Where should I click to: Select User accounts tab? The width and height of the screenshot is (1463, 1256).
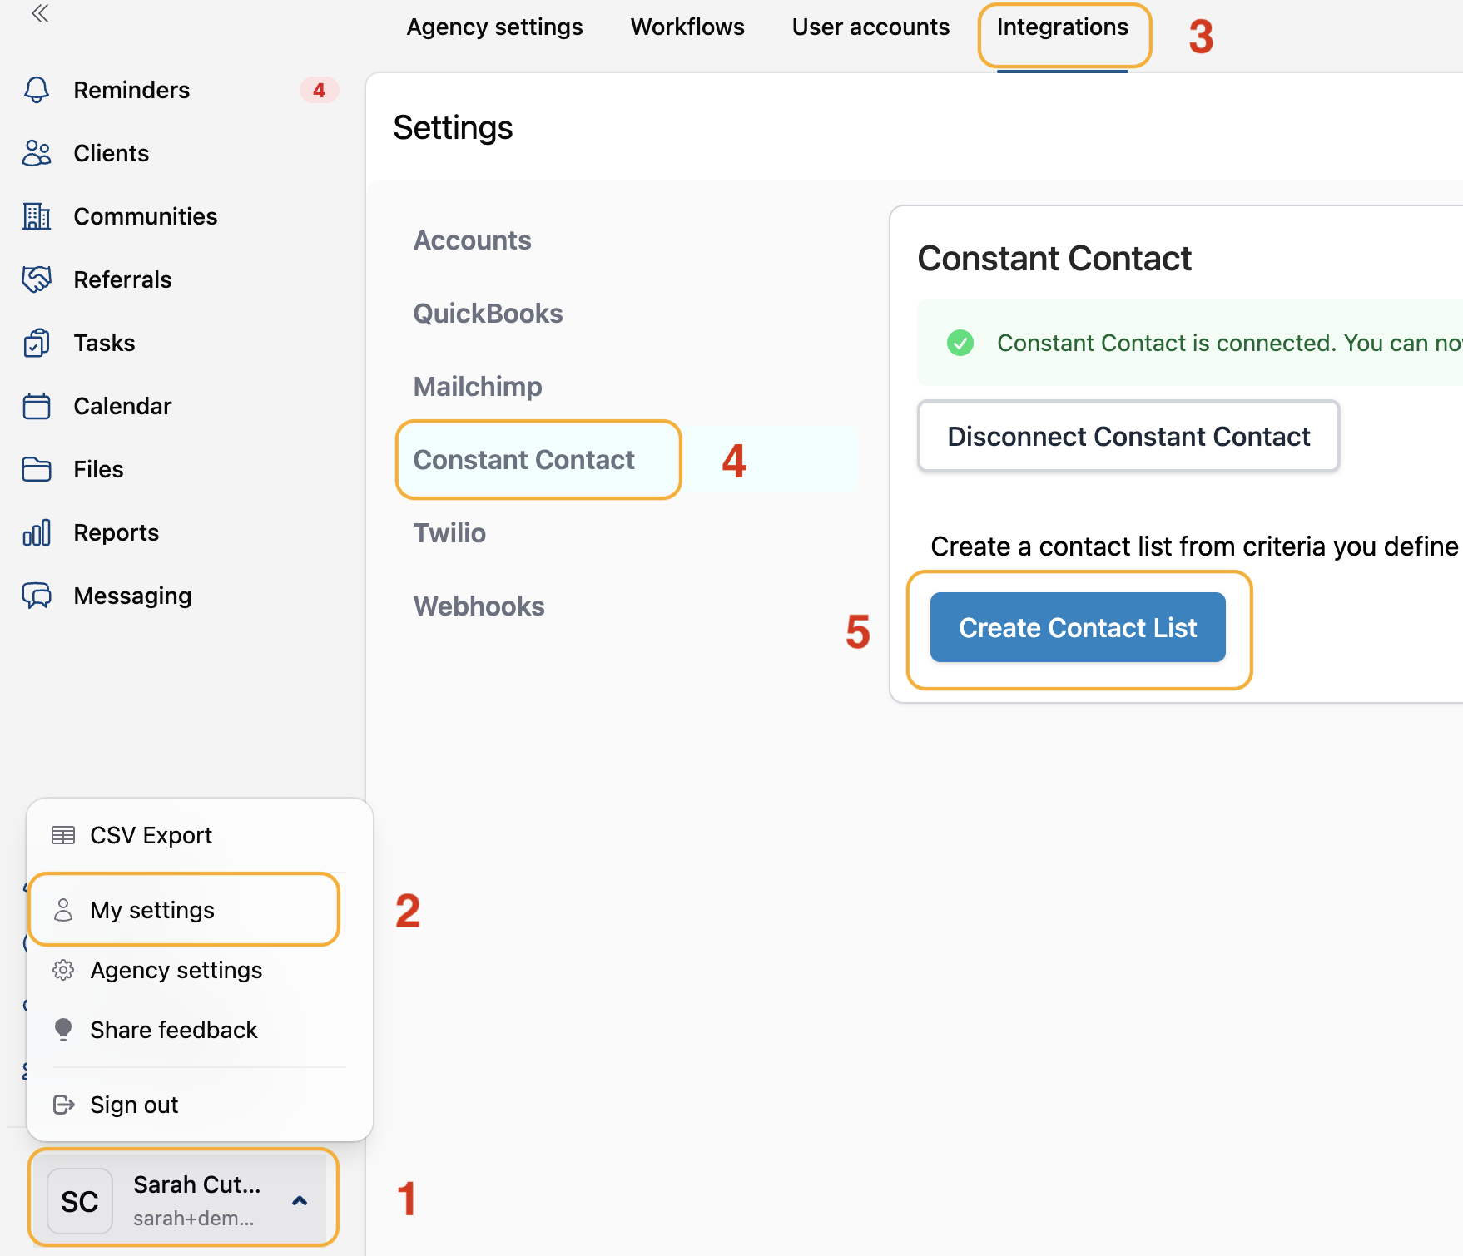870,27
